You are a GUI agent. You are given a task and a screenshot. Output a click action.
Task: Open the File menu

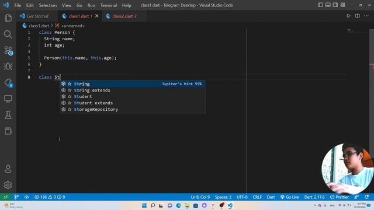[x=18, y=5]
